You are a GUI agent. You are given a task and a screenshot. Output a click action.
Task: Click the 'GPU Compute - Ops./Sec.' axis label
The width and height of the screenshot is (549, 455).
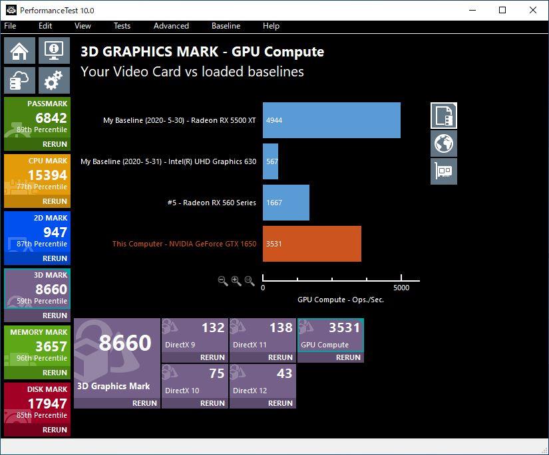pyautogui.click(x=341, y=300)
